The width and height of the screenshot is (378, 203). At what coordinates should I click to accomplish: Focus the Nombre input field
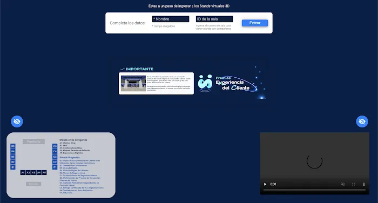tap(171, 19)
